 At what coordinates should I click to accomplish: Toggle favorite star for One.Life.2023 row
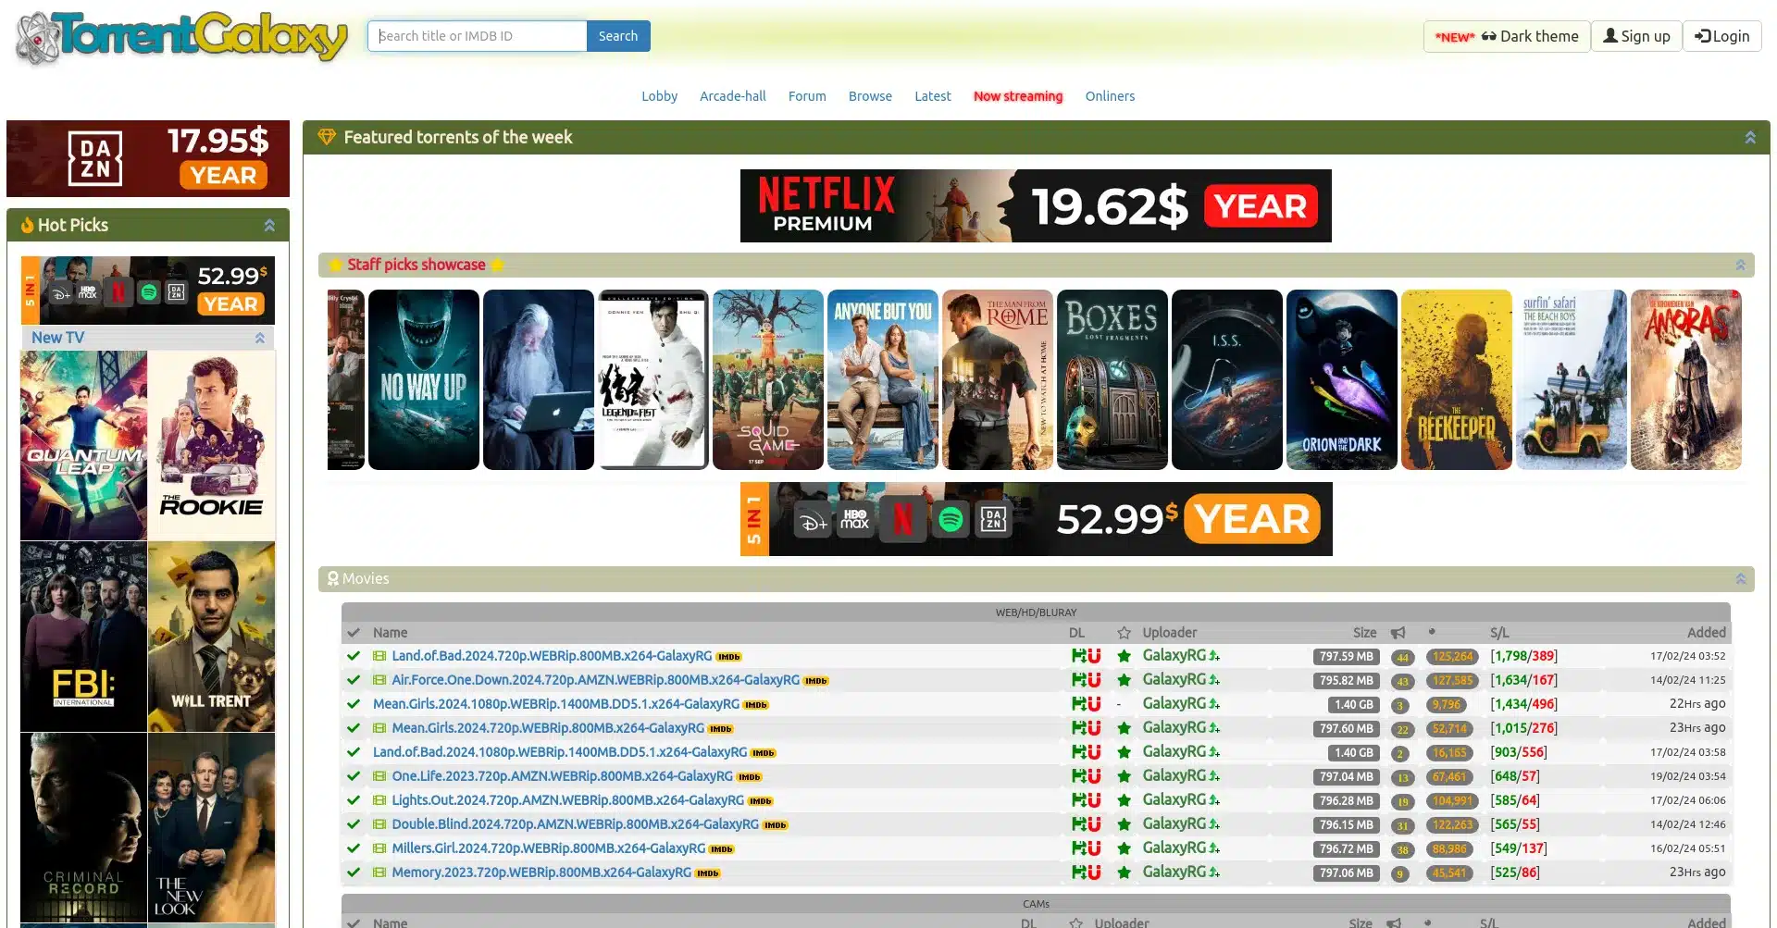tap(1124, 776)
